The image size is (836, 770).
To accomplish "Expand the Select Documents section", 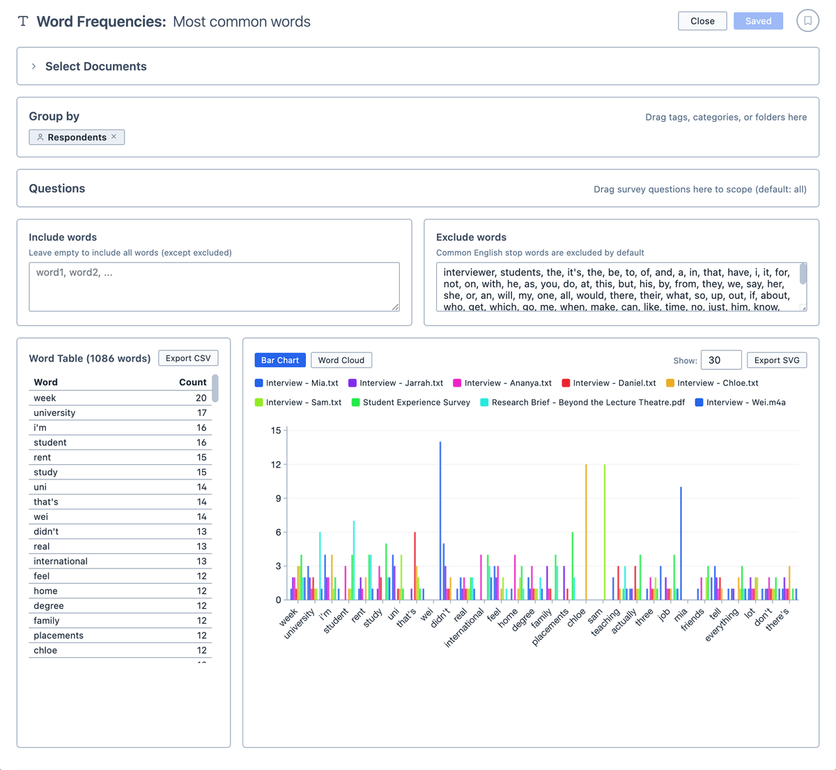I will click(33, 66).
